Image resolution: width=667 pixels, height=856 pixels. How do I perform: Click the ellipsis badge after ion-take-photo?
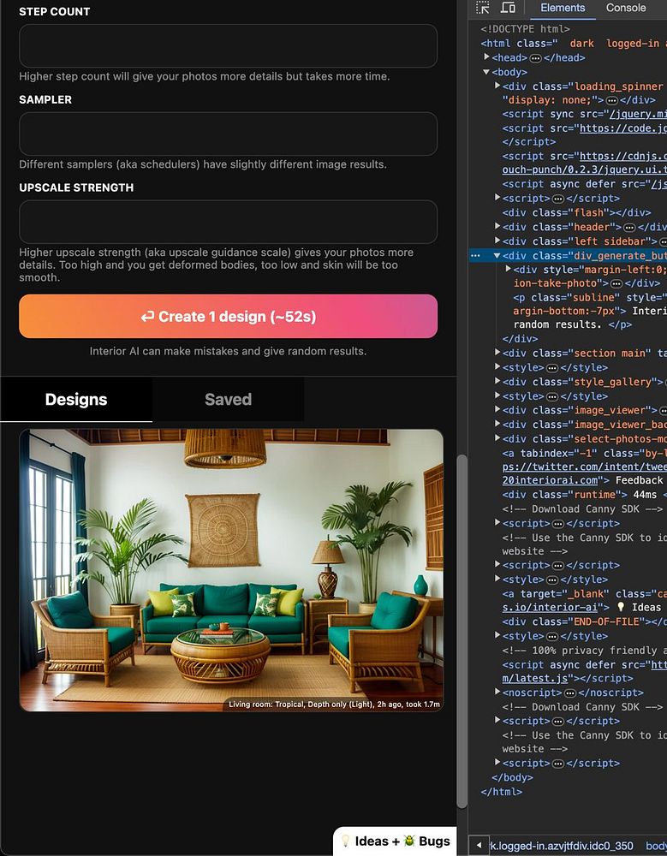click(616, 283)
